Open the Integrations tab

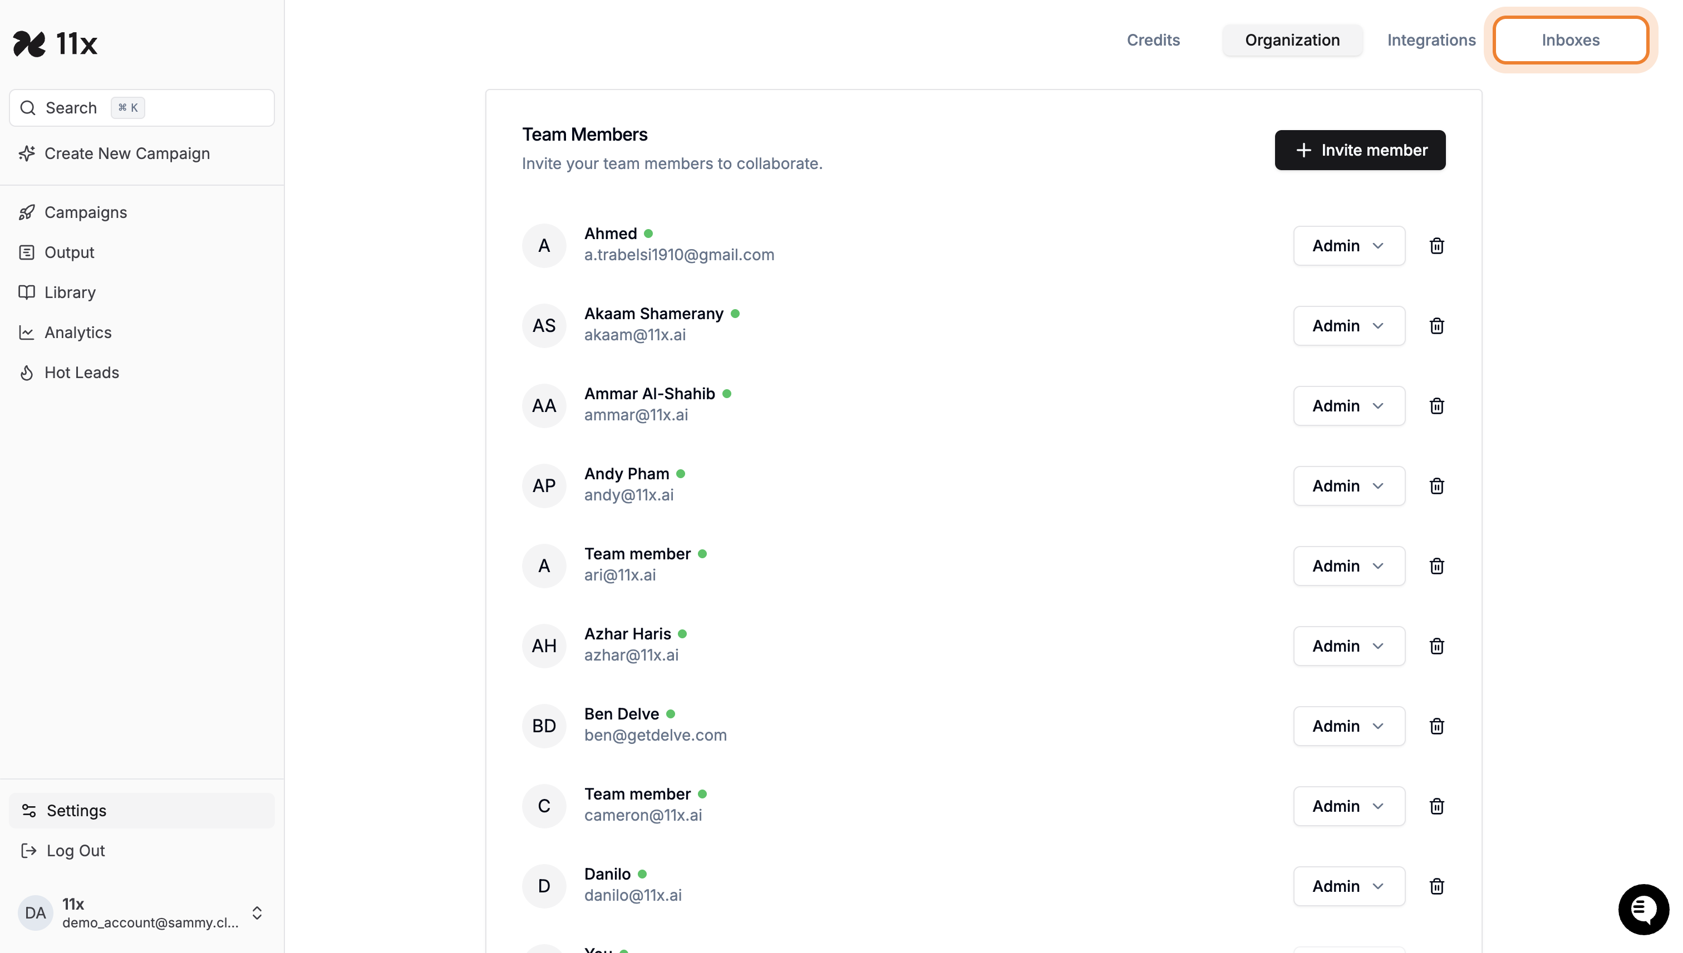[1431, 40]
